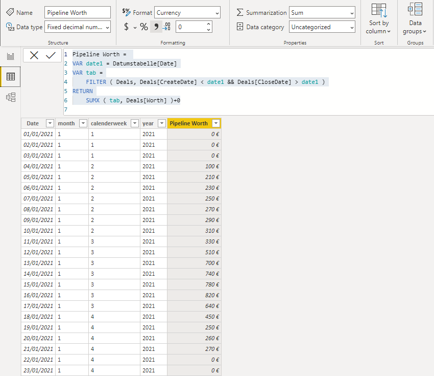Viewport: 434px width, 376px height.
Task: Open filter dropdown on month column
Action: (x=83, y=123)
